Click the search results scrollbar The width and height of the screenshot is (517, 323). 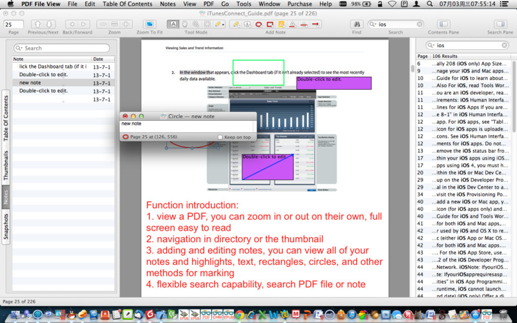(x=514, y=96)
